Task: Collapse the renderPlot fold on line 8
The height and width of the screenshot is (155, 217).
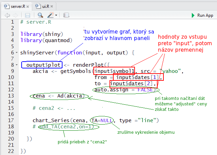Action: [x=16, y=65]
